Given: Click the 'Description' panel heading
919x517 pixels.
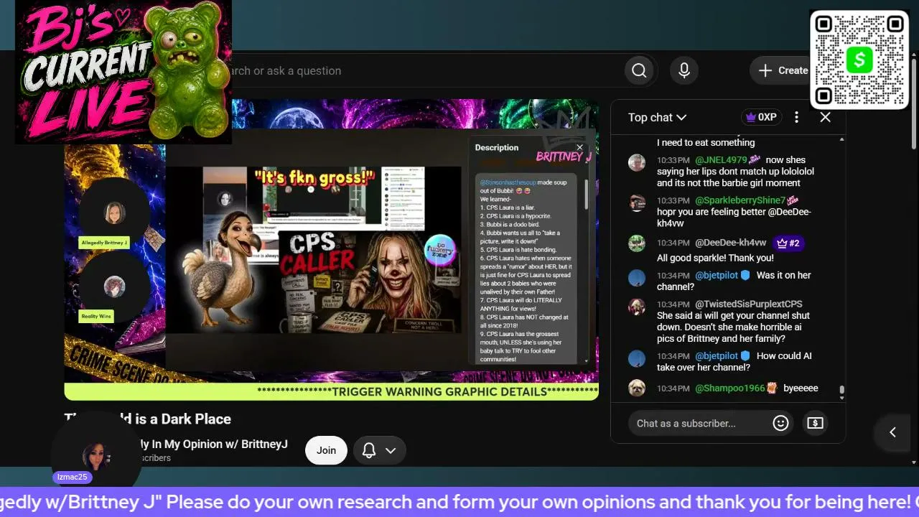Looking at the screenshot, I should point(497,147).
